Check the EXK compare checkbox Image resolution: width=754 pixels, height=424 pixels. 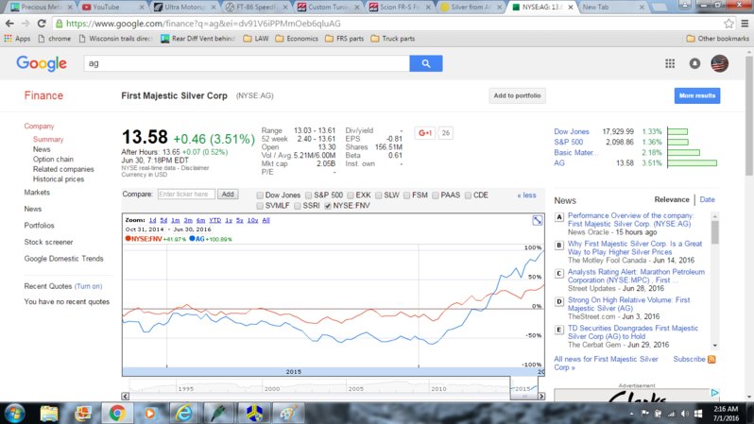(351, 195)
